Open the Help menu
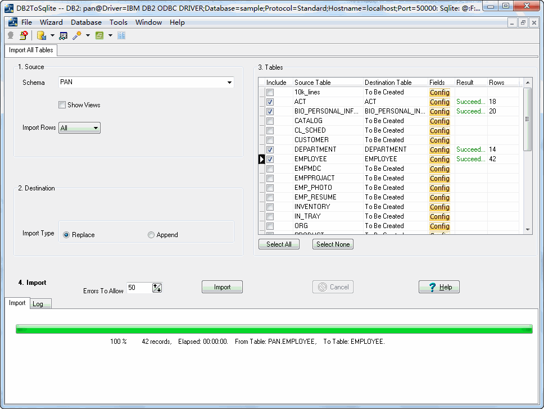The image size is (544, 409). pos(177,22)
